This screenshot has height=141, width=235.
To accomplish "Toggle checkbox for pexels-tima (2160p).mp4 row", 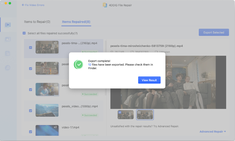I will tap(31, 47).
